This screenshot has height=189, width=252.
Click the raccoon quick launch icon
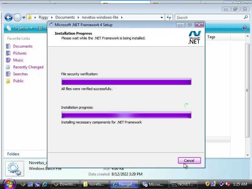[23, 184]
